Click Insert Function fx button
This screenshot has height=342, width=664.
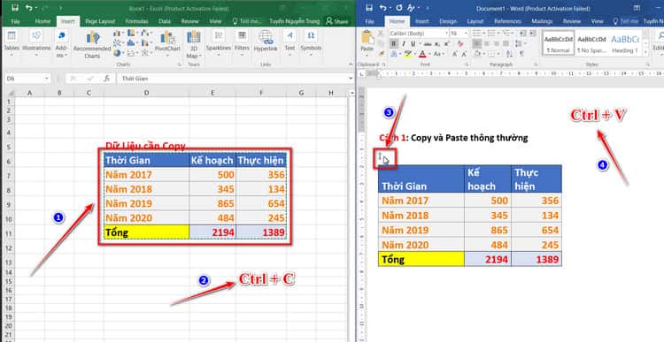(x=107, y=78)
